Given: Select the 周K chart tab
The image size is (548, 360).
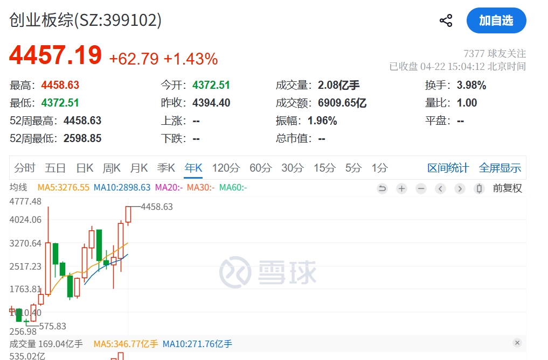Looking at the screenshot, I should coord(111,168).
